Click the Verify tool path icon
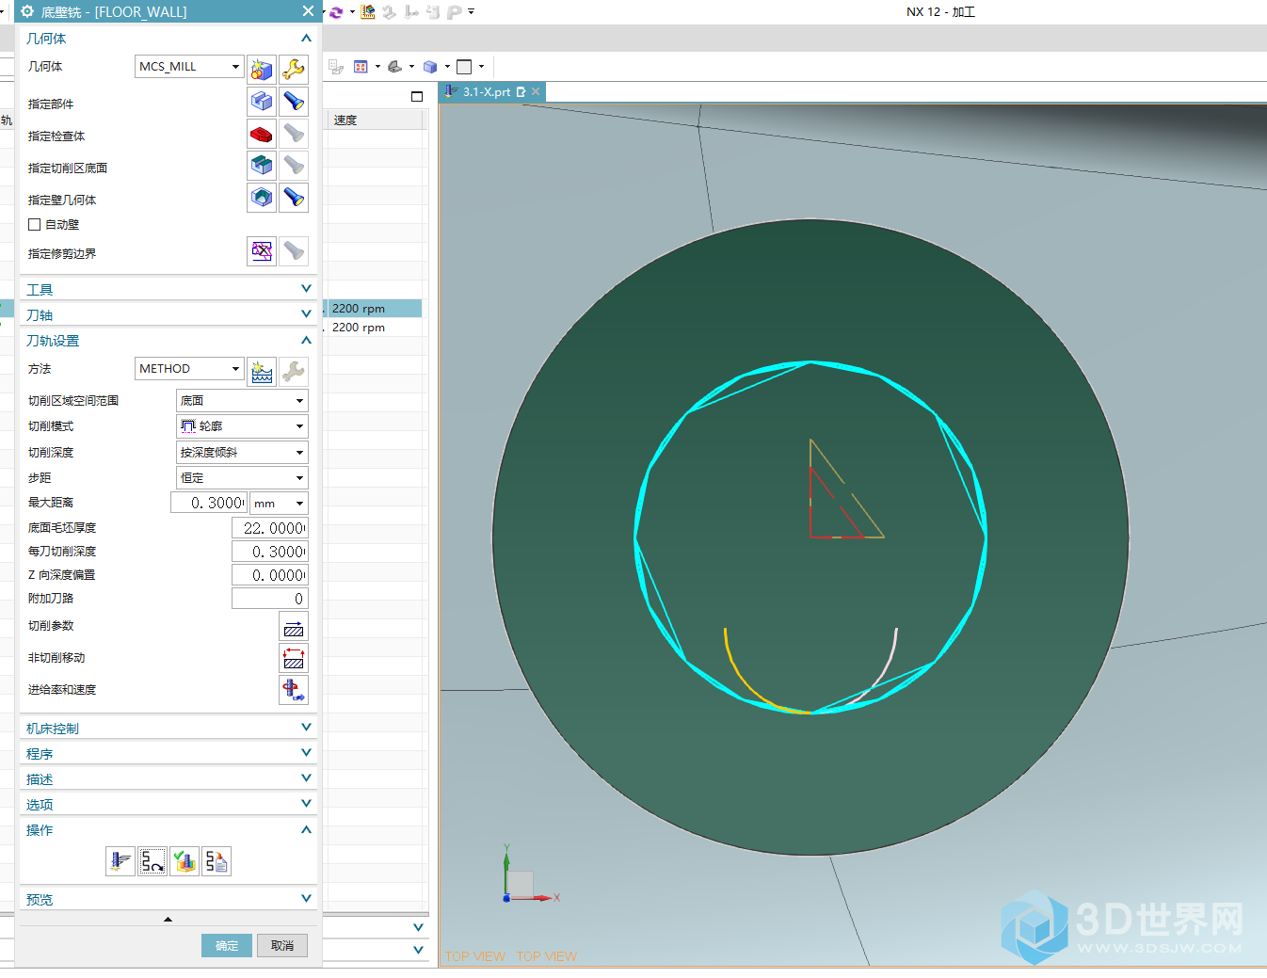This screenshot has width=1267, height=978. [x=184, y=861]
